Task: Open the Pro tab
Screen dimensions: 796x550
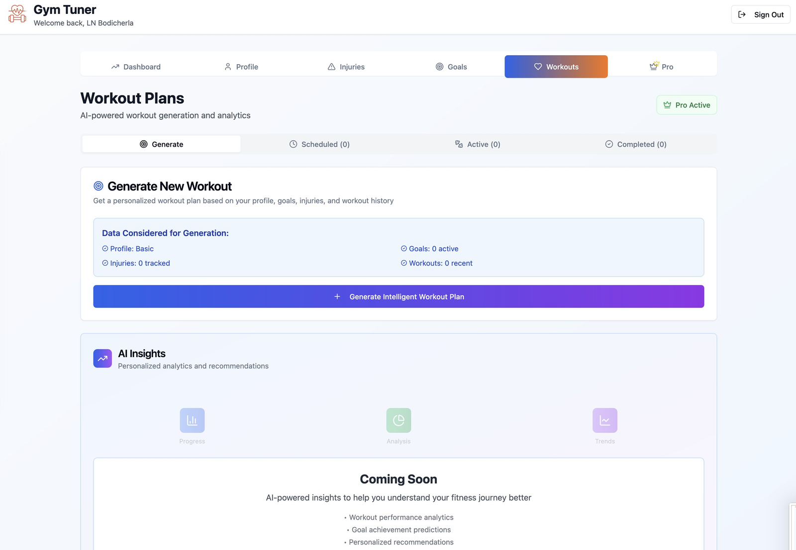Action: pyautogui.click(x=662, y=67)
